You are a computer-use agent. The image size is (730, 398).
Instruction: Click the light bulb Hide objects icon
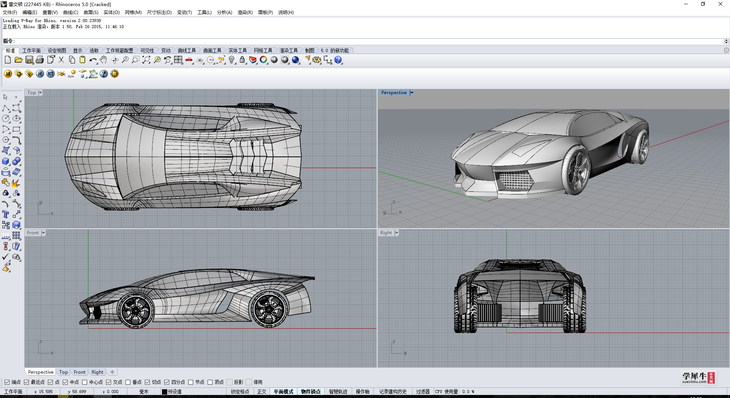coord(232,60)
